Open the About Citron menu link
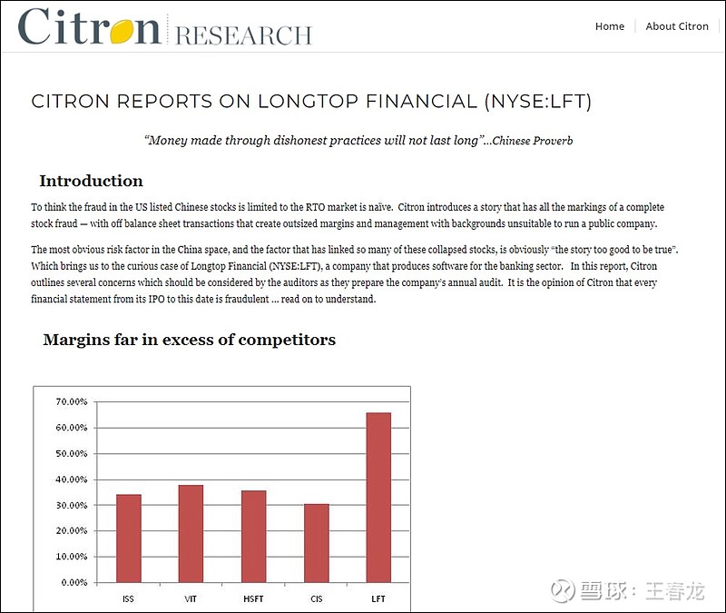The width and height of the screenshot is (726, 613). (677, 26)
